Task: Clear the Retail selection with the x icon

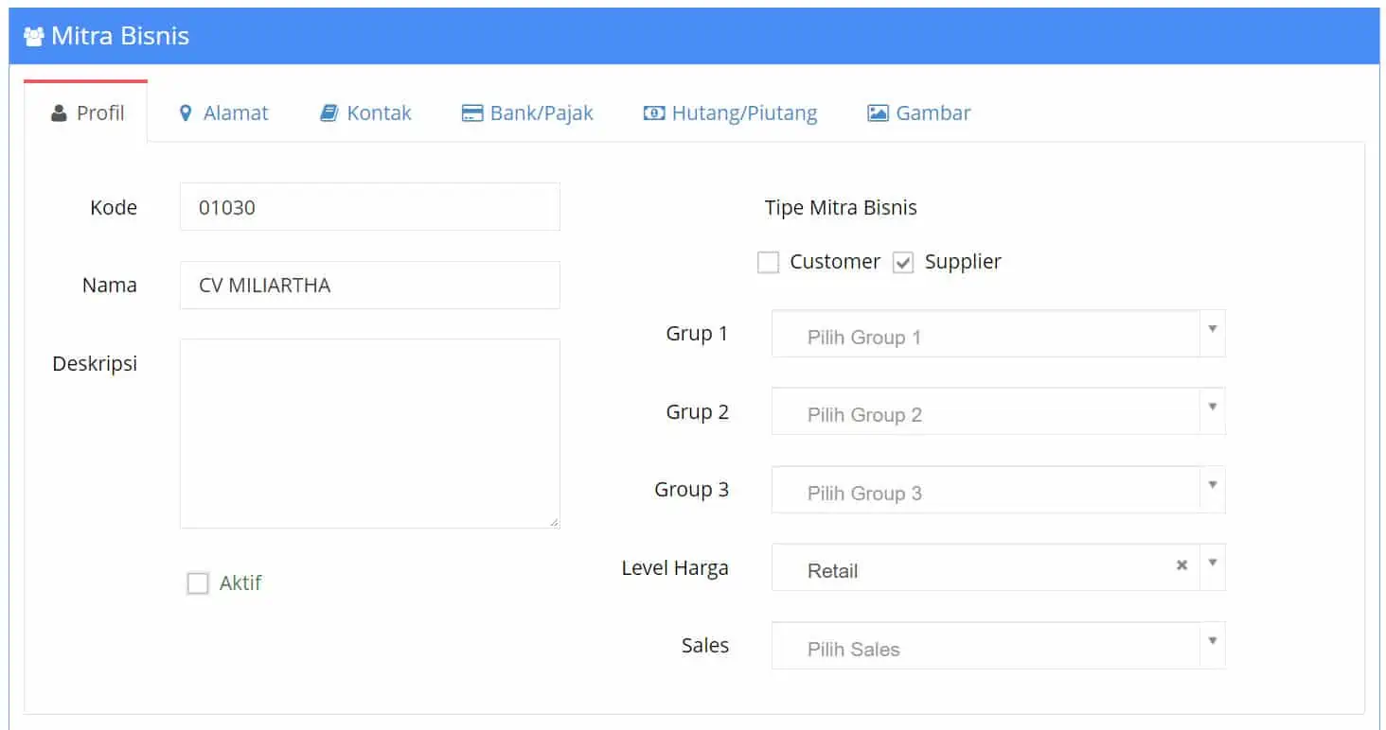Action: click(x=1182, y=565)
